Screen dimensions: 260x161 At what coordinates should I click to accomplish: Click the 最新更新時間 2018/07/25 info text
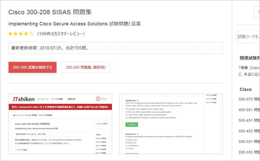(50, 48)
